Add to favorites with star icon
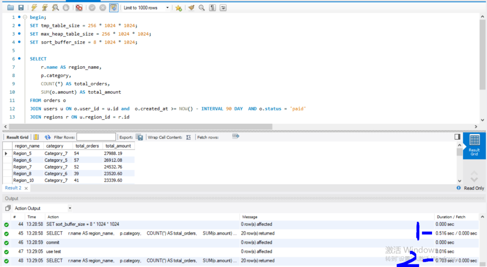The height and width of the screenshot is (267, 487). [x=178, y=8]
